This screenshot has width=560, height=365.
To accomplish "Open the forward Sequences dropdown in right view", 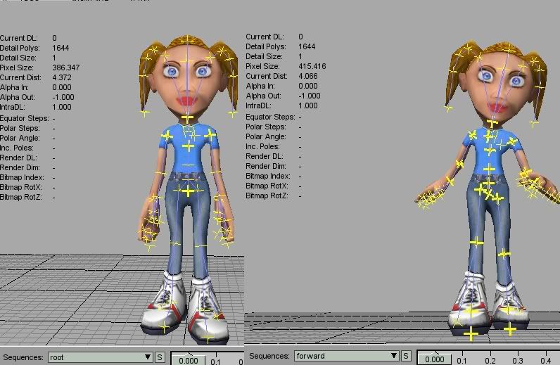I will point(345,357).
